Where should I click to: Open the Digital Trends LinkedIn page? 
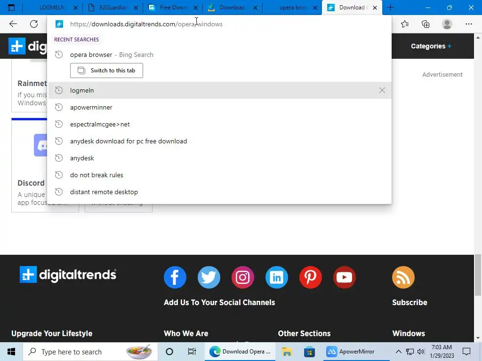tap(277, 277)
